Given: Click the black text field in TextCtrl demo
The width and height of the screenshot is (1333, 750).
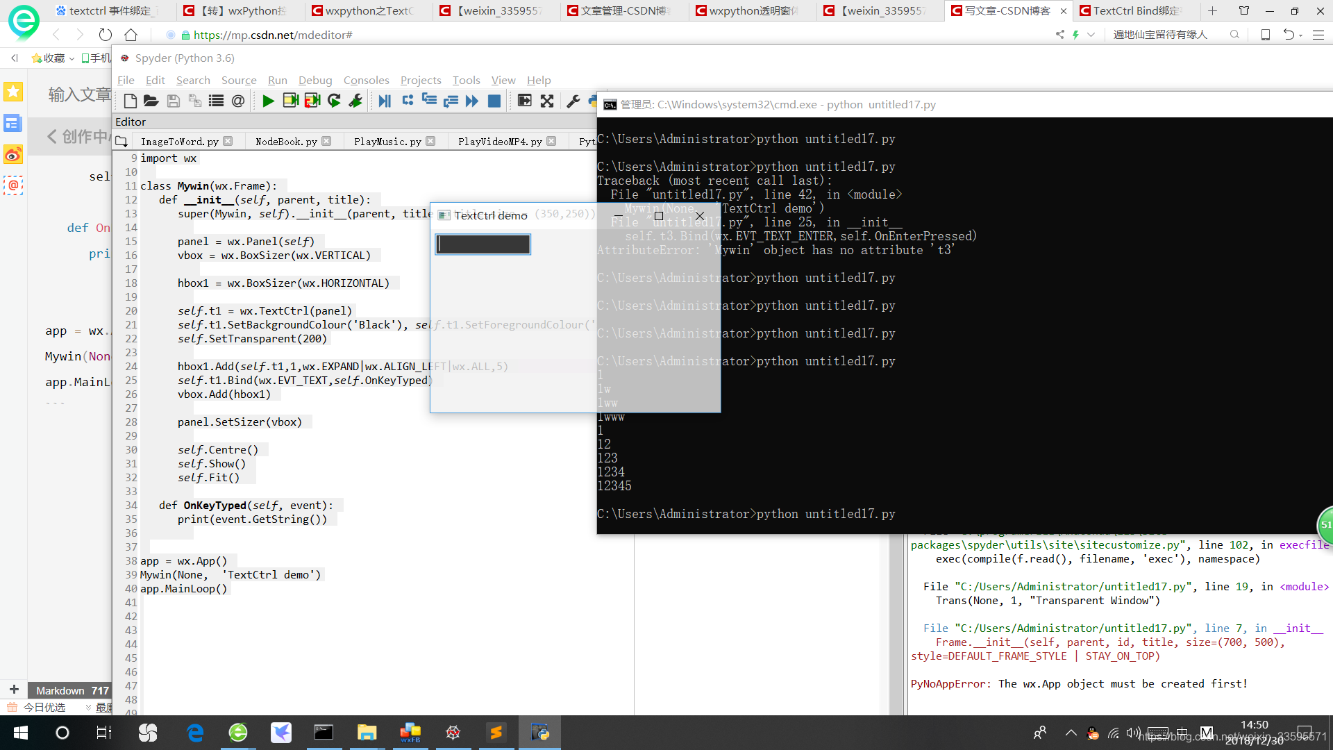Looking at the screenshot, I should 483,244.
